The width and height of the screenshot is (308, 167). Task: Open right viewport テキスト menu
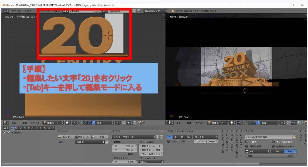tap(200, 123)
